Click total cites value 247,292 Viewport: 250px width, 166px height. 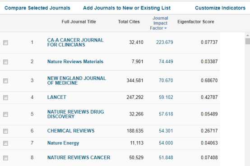(135, 97)
